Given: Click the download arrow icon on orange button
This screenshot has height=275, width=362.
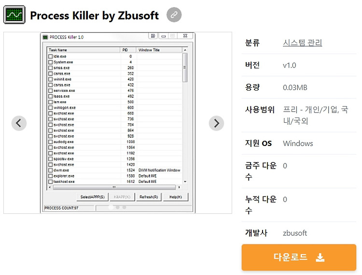Looking at the screenshot, I should (x=320, y=257).
